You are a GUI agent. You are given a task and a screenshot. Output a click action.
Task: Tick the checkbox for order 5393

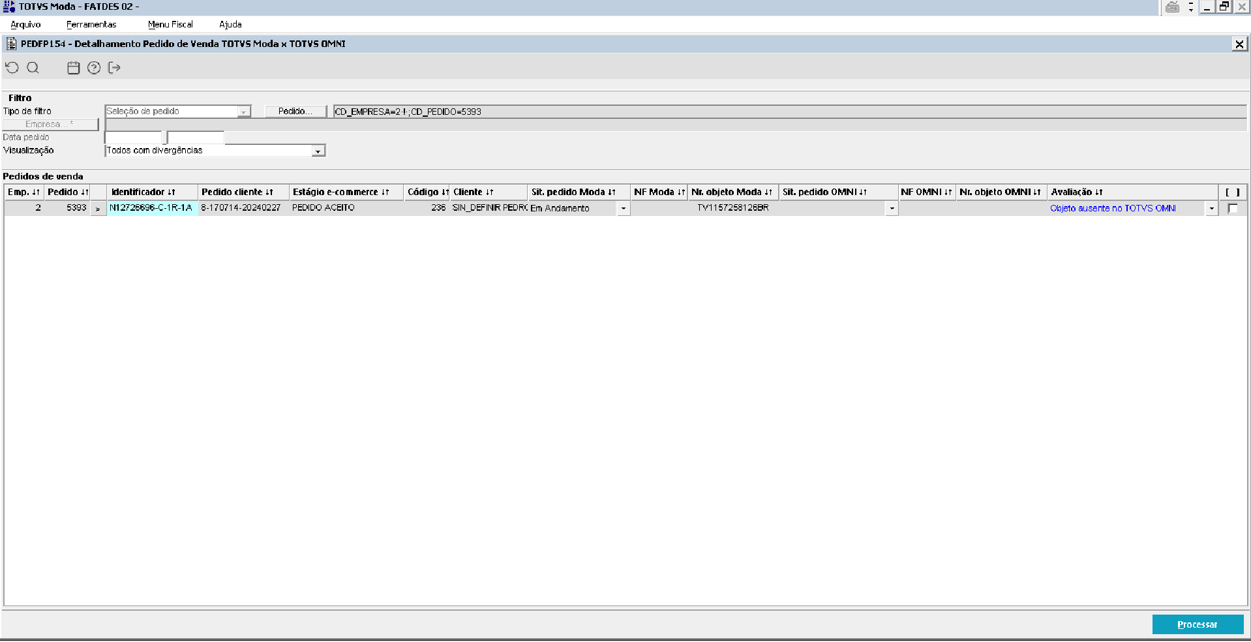[x=1233, y=208]
